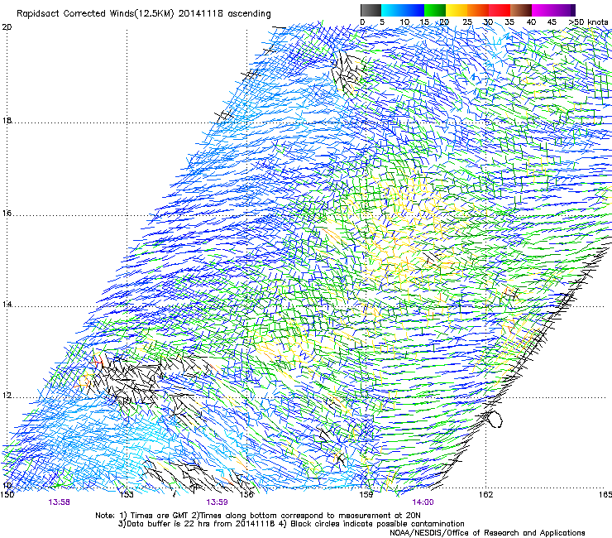Select the 'Data buffer is 22 hrs' note line
Viewport: 612px width, 538px height.
(x=291, y=524)
